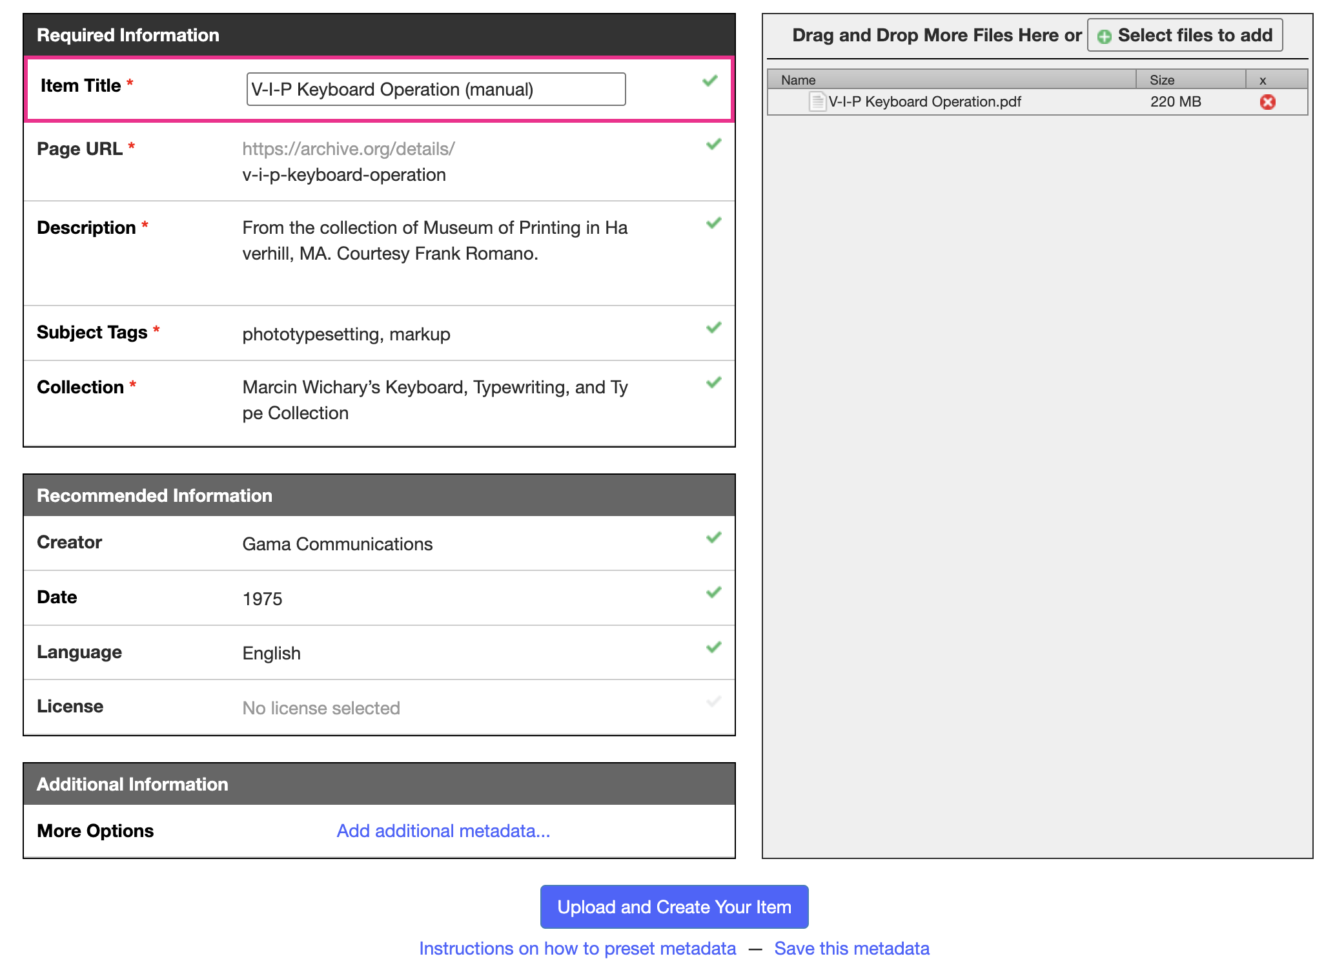Click the Subject Tags green checkmark
The width and height of the screenshot is (1335, 974).
713,327
